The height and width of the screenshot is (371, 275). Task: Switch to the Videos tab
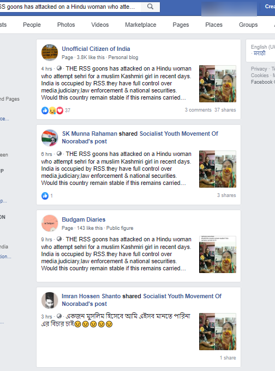(100, 25)
